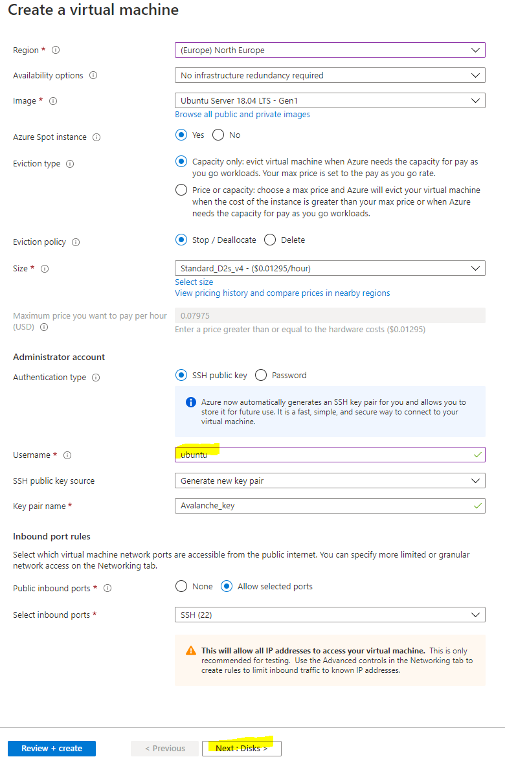The width and height of the screenshot is (505, 770).
Task: Expand the Size dropdown for Standard_D2s_v4
Action: point(330,268)
